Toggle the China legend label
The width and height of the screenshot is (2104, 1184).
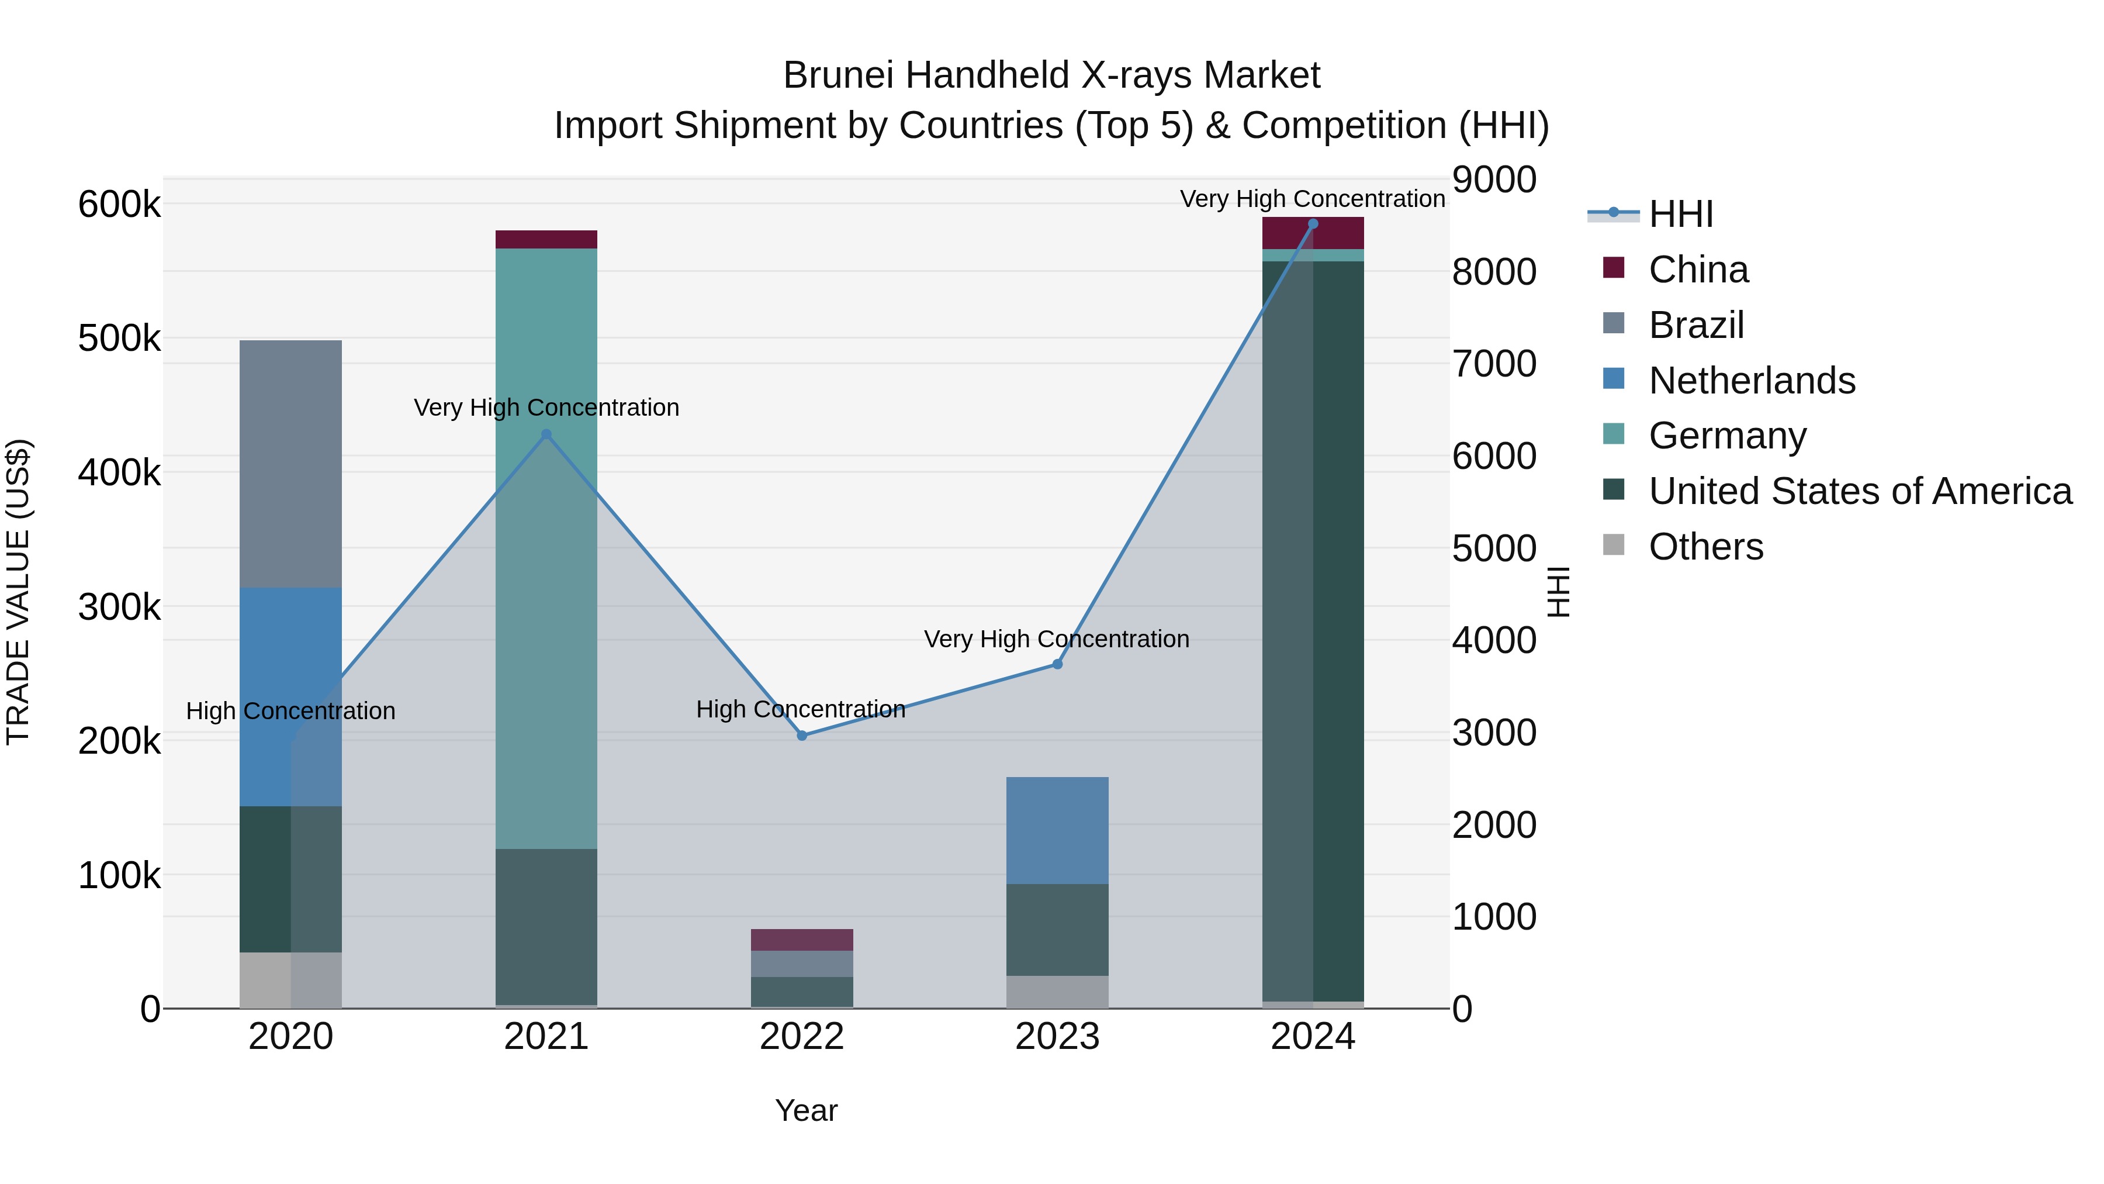click(x=1699, y=270)
